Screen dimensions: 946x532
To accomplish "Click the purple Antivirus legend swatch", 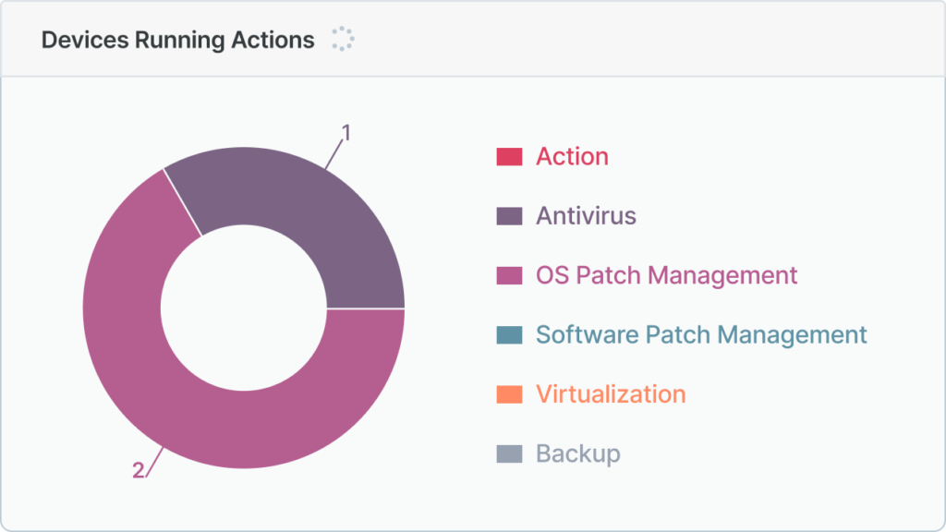I will (x=510, y=216).
